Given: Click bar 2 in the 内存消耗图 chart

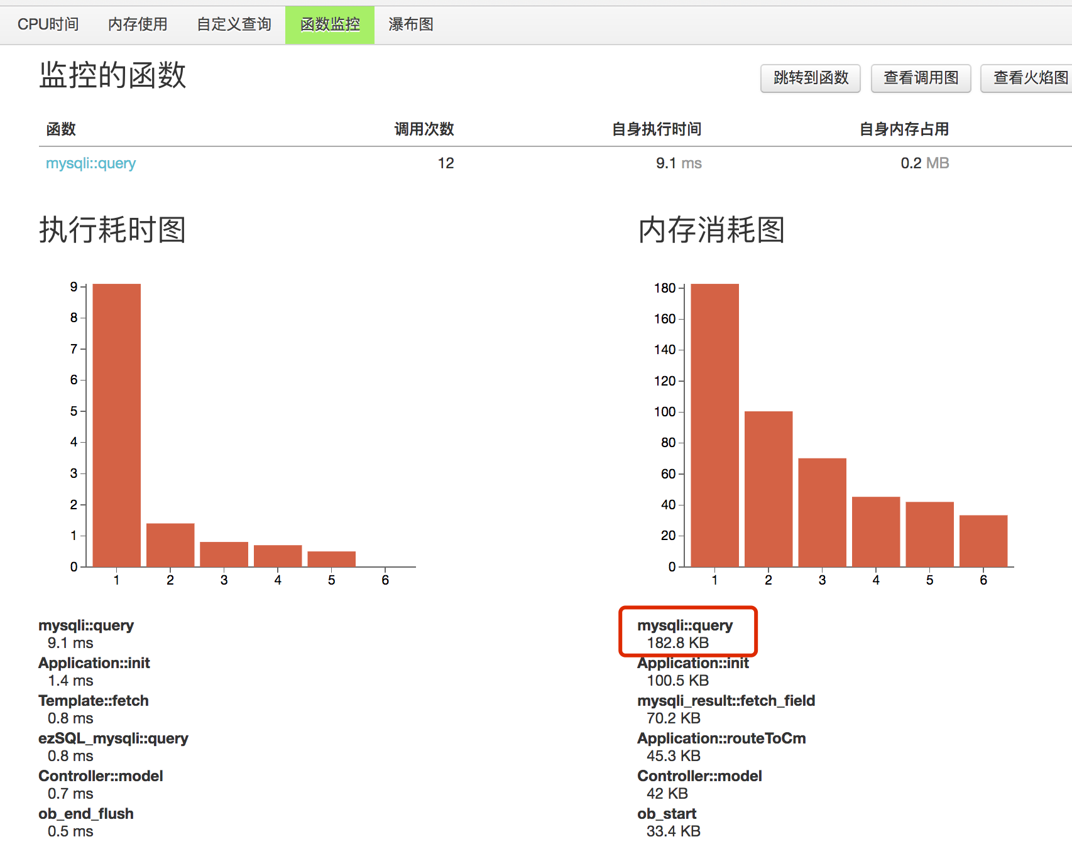Looking at the screenshot, I should [x=768, y=489].
